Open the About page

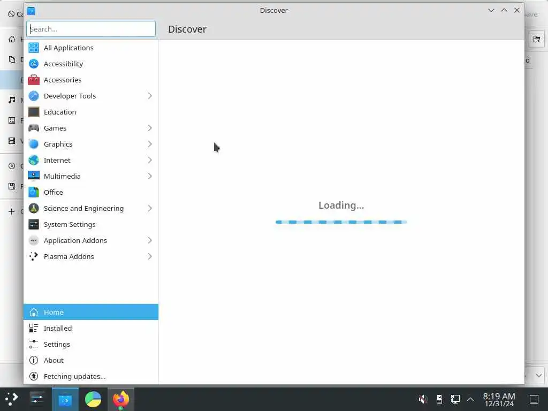pyautogui.click(x=91, y=360)
